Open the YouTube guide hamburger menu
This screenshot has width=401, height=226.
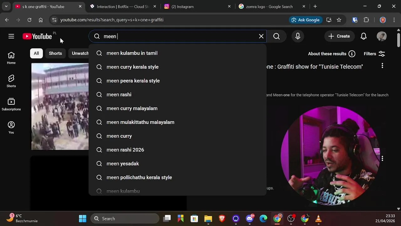pyautogui.click(x=11, y=36)
